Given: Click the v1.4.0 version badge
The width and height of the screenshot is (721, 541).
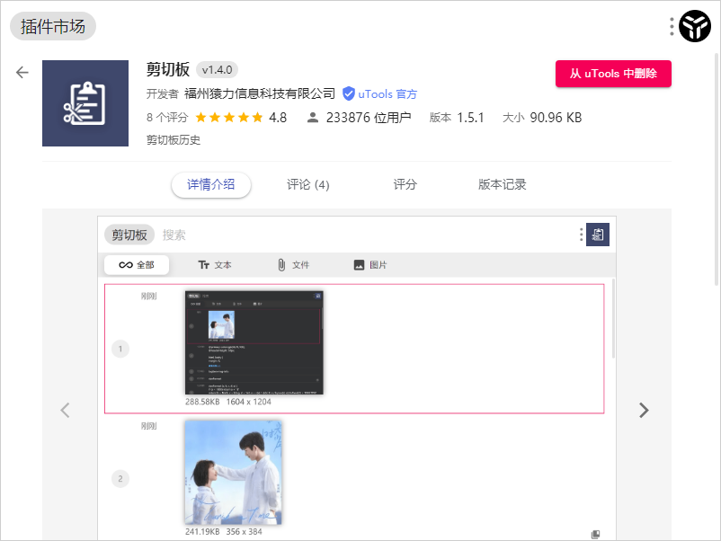Looking at the screenshot, I should coord(217,70).
